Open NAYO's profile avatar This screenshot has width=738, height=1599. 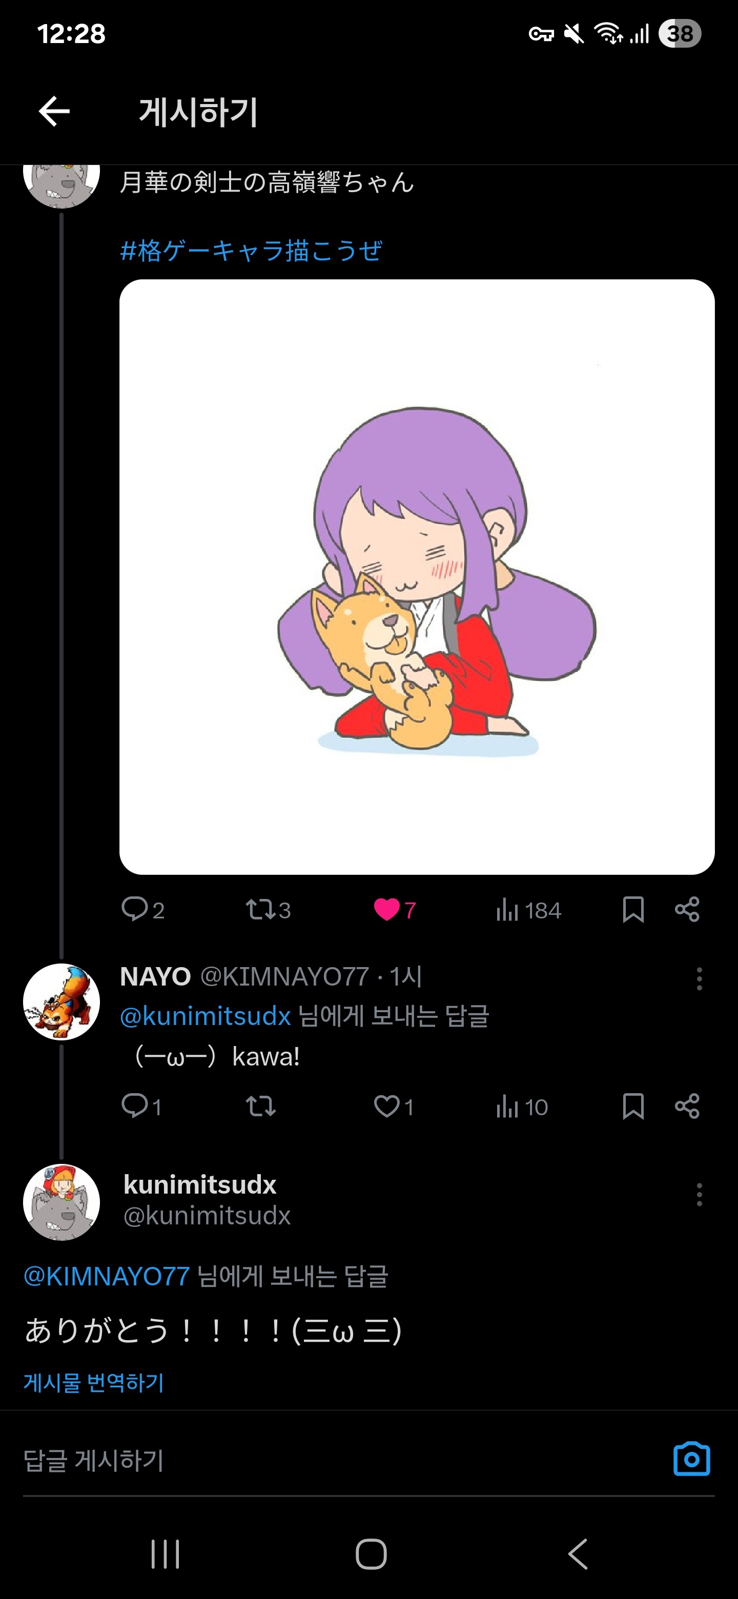coord(61,1002)
